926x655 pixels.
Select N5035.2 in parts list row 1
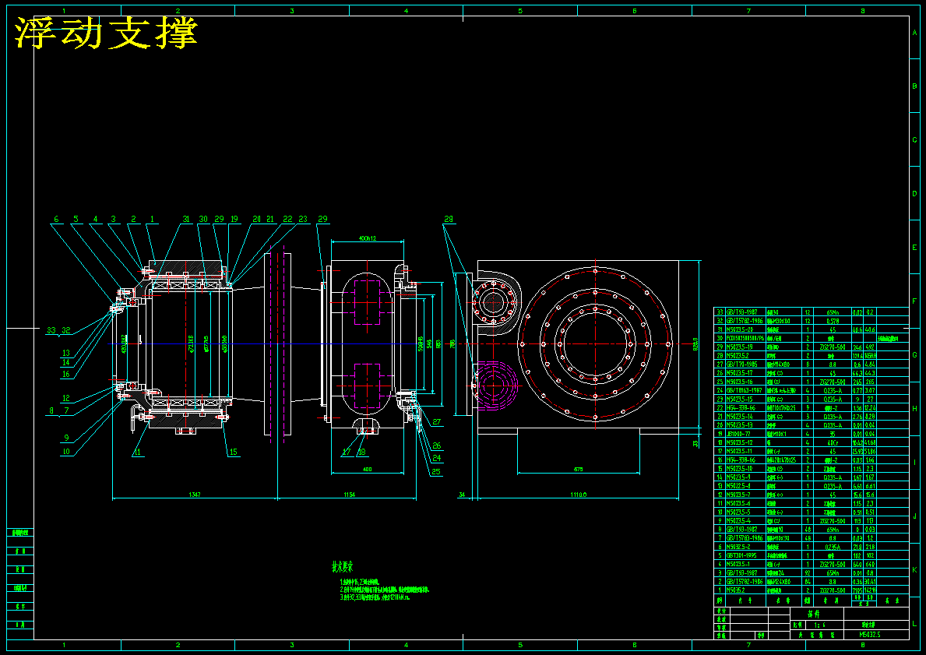point(735,590)
